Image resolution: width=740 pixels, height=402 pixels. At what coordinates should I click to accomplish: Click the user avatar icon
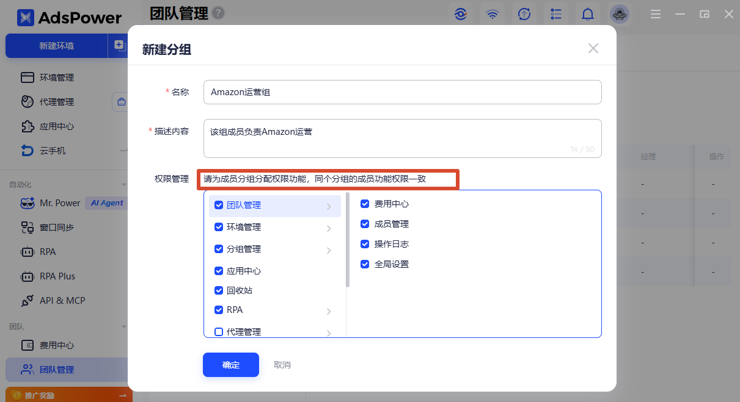[620, 14]
